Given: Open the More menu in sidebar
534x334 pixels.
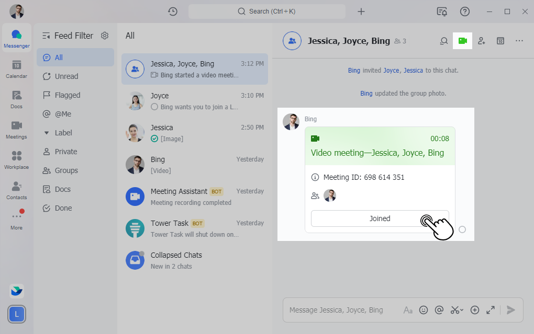Looking at the screenshot, I should (17, 220).
